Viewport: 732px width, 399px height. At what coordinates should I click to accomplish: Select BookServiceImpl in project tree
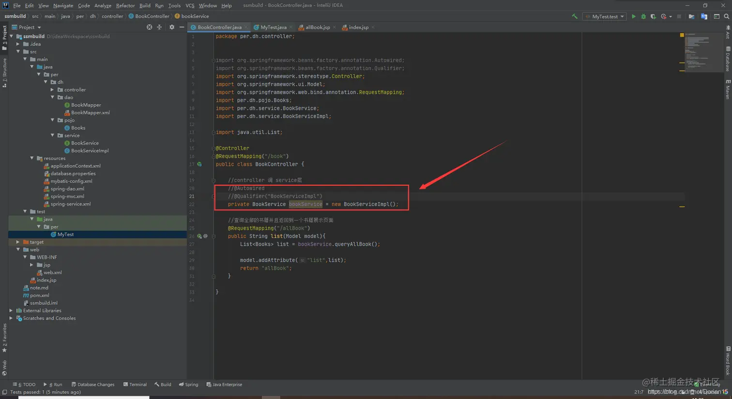[x=90, y=151]
